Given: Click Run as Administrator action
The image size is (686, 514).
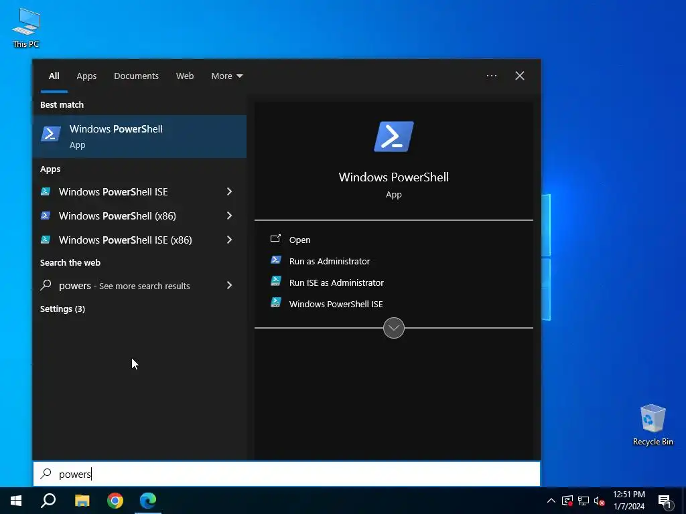Looking at the screenshot, I should click(x=330, y=262).
